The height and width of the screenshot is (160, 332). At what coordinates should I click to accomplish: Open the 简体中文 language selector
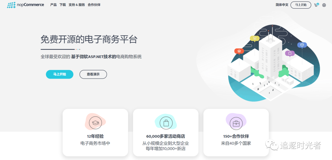tap(282, 5)
